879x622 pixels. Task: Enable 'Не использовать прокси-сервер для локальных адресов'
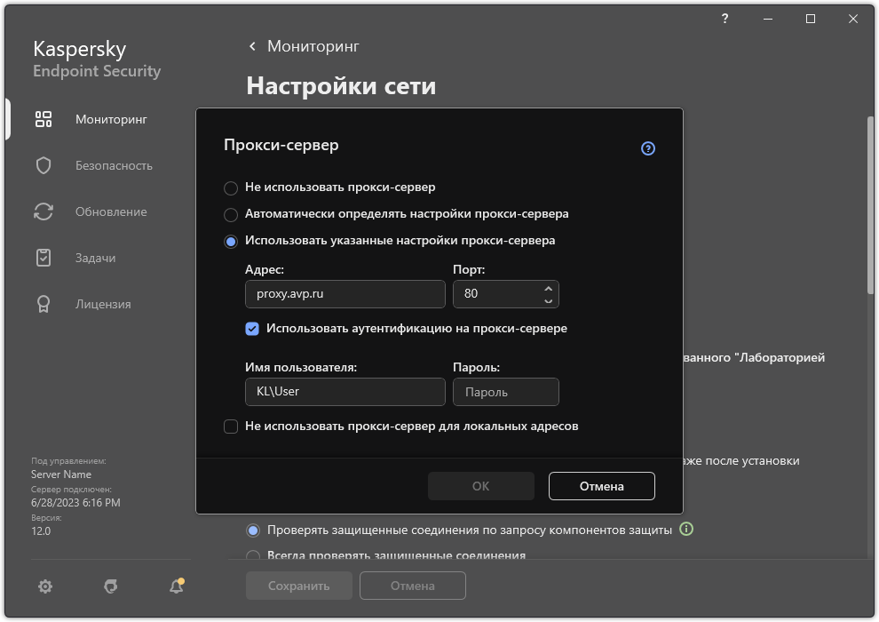pos(229,427)
